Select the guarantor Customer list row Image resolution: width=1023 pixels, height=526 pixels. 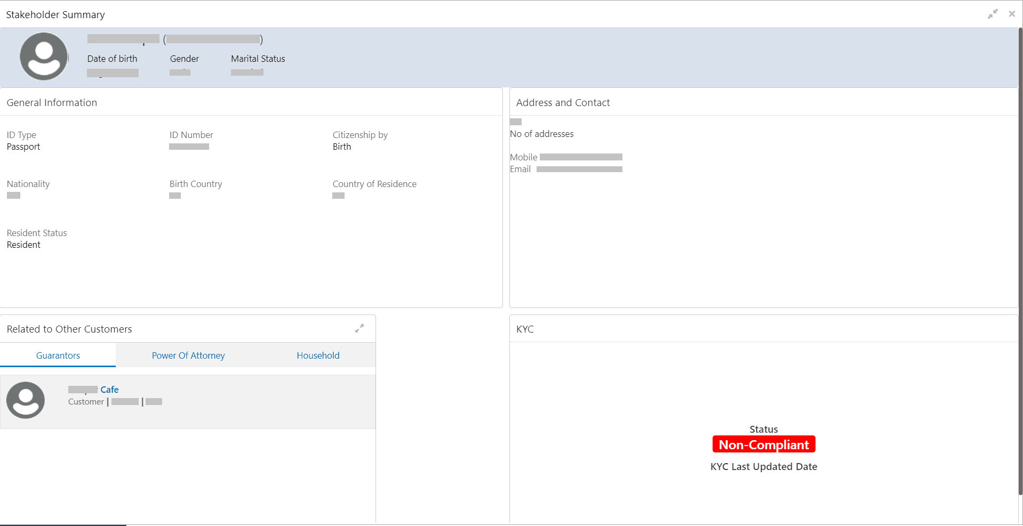point(188,402)
